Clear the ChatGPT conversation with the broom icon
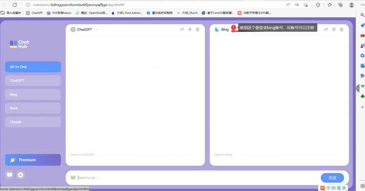The image size is (365, 191). [190, 30]
